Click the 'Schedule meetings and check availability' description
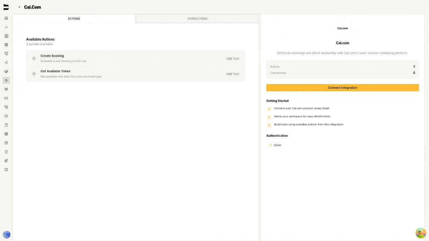The width and height of the screenshot is (429, 241). (343, 53)
